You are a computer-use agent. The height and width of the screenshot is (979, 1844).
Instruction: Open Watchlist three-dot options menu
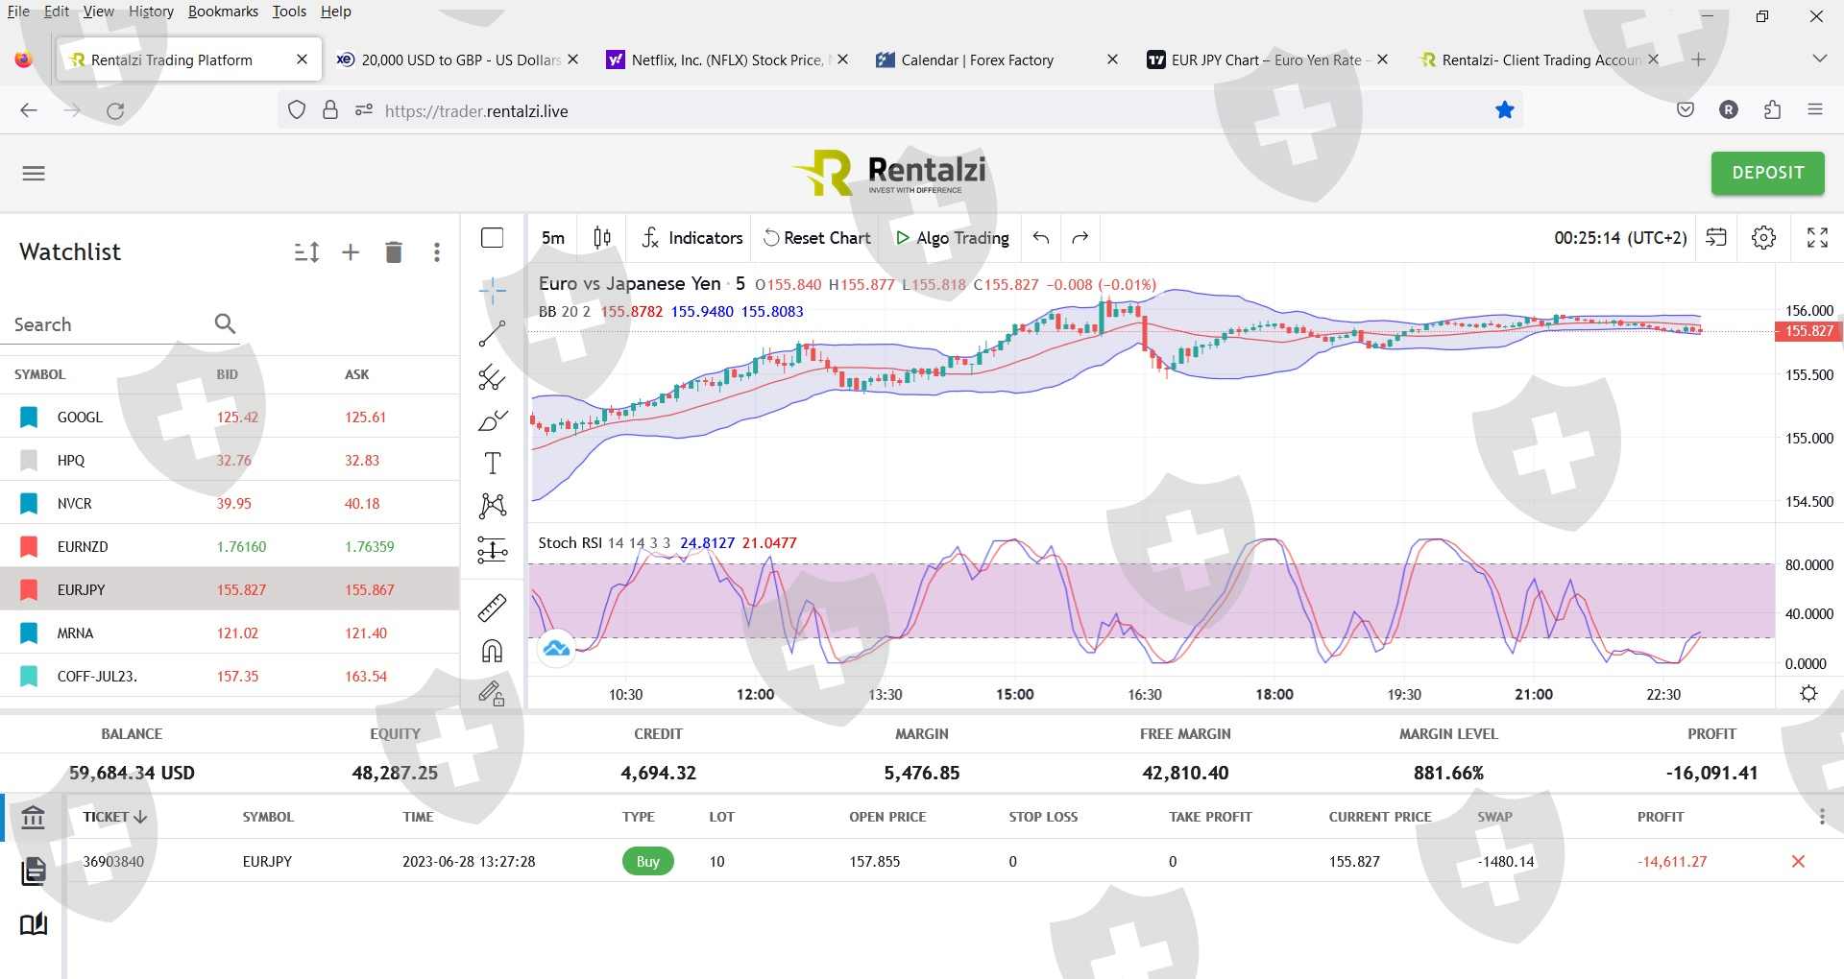coord(437,252)
